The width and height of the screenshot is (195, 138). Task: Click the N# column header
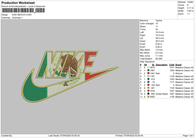(145, 65)
